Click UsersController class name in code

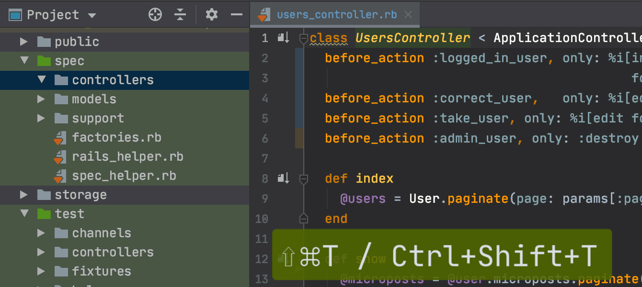point(413,38)
